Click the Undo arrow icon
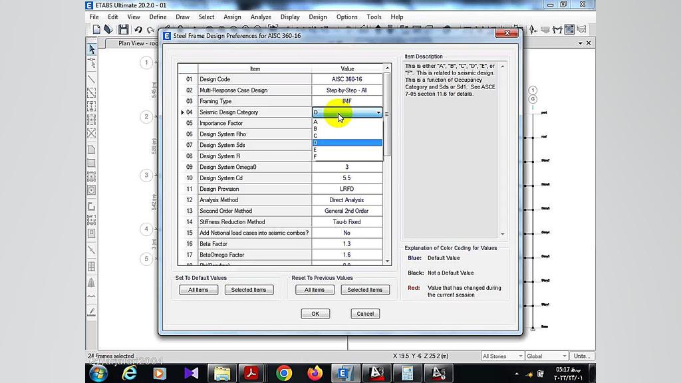The height and width of the screenshot is (383, 681). click(x=138, y=29)
